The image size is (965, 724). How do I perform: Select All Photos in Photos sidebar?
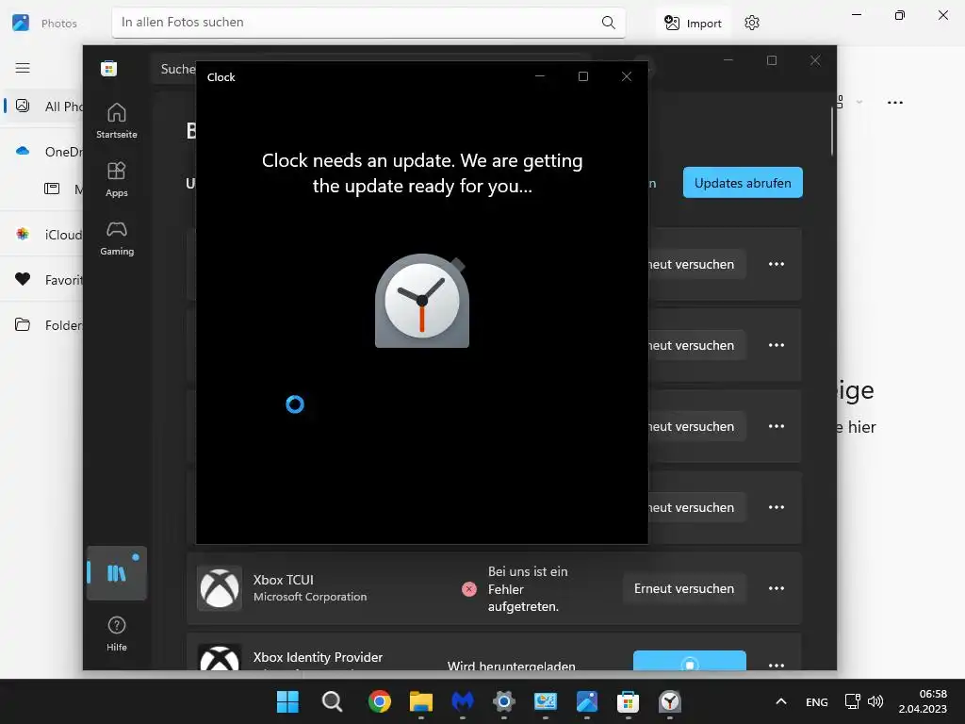tap(43, 106)
